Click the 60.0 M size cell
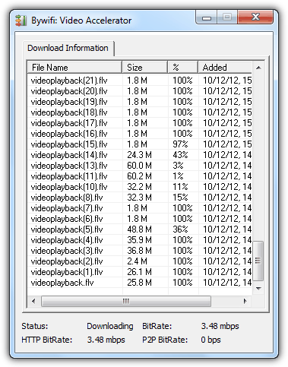Image resolution: width=288 pixels, height=367 pixels. click(139, 166)
